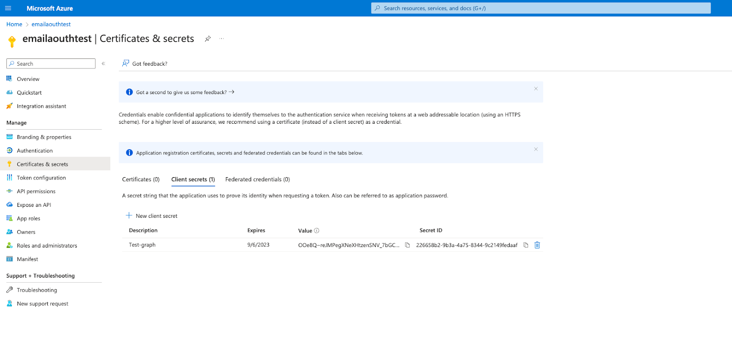Copy the Secret ID to clipboard
This screenshot has width=732, height=342.
click(526, 245)
